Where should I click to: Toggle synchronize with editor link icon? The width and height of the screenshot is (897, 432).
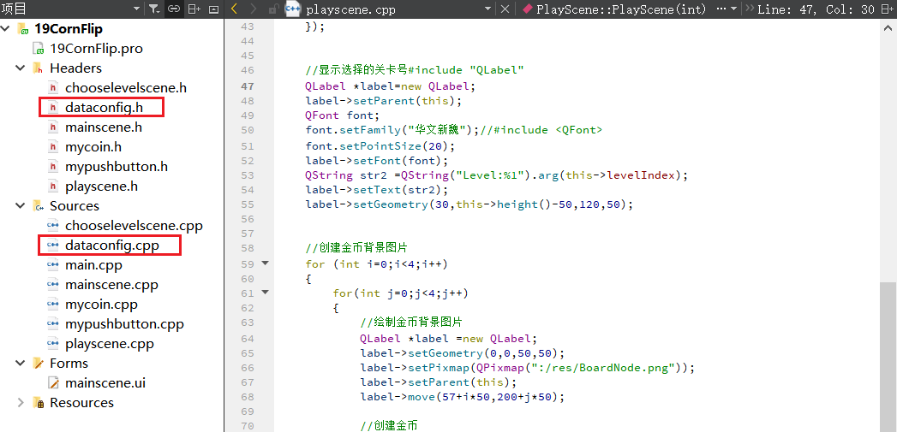click(x=173, y=9)
